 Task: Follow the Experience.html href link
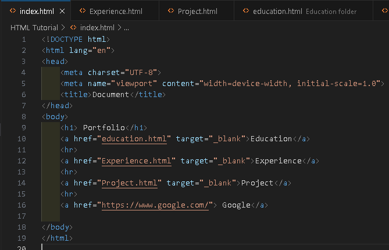tap(137, 160)
